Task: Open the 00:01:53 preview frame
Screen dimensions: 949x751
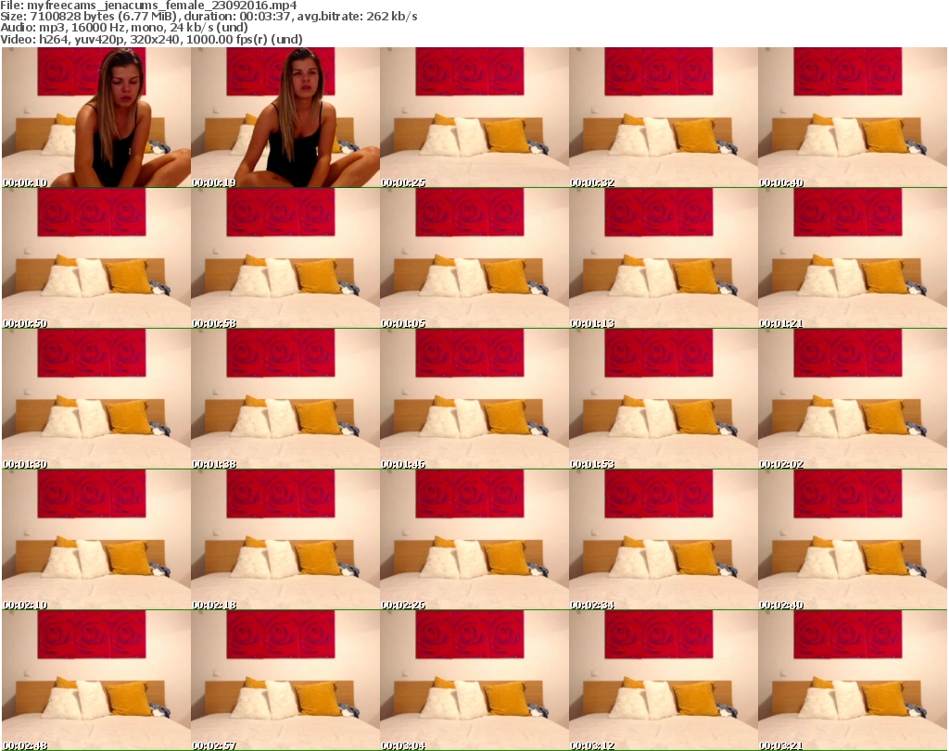Action: [x=664, y=399]
